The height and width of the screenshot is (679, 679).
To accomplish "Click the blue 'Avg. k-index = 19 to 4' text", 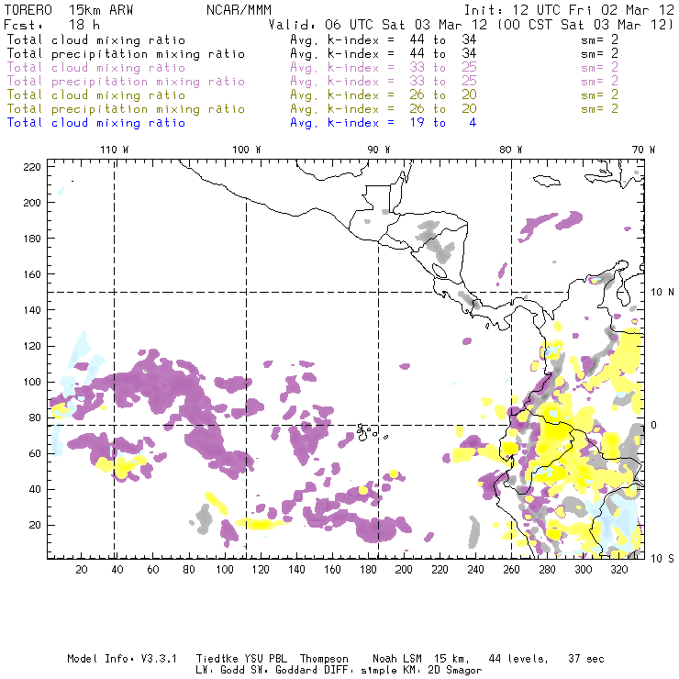I will point(384,123).
